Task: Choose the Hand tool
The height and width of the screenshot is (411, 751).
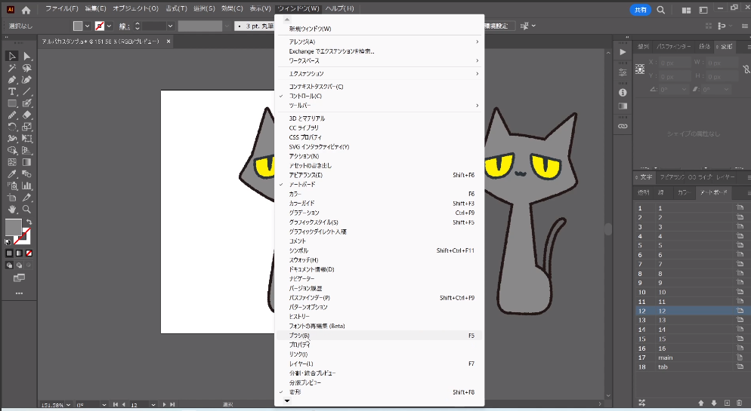Action: click(12, 209)
